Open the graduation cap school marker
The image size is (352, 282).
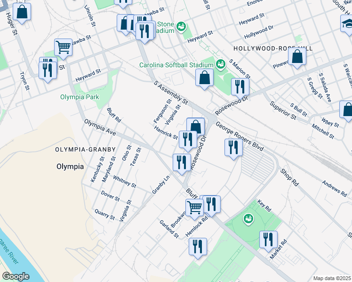point(347,25)
